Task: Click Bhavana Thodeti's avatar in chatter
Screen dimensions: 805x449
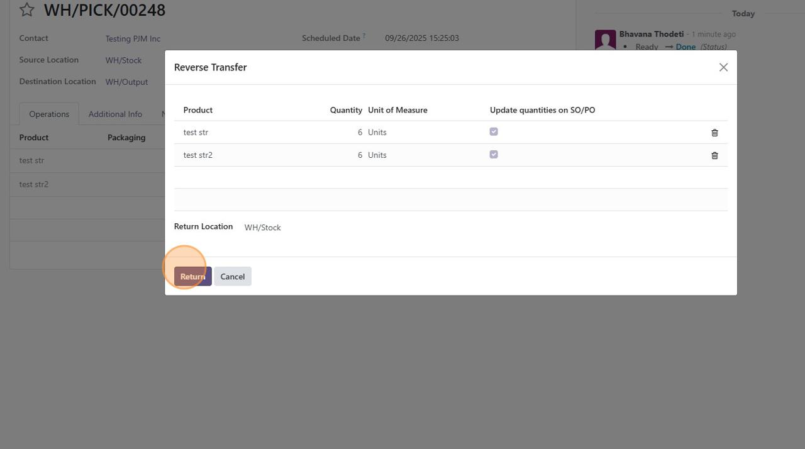Action: click(x=605, y=40)
